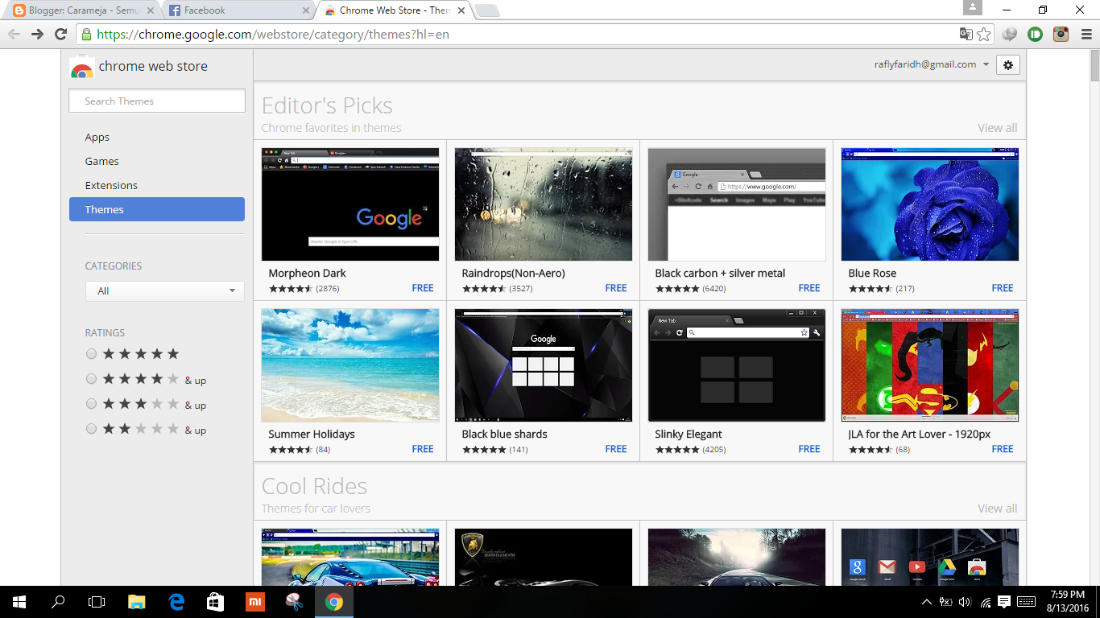Screen dimensions: 1100x618
Task: Click the browser forward arrow
Action: pyautogui.click(x=37, y=34)
